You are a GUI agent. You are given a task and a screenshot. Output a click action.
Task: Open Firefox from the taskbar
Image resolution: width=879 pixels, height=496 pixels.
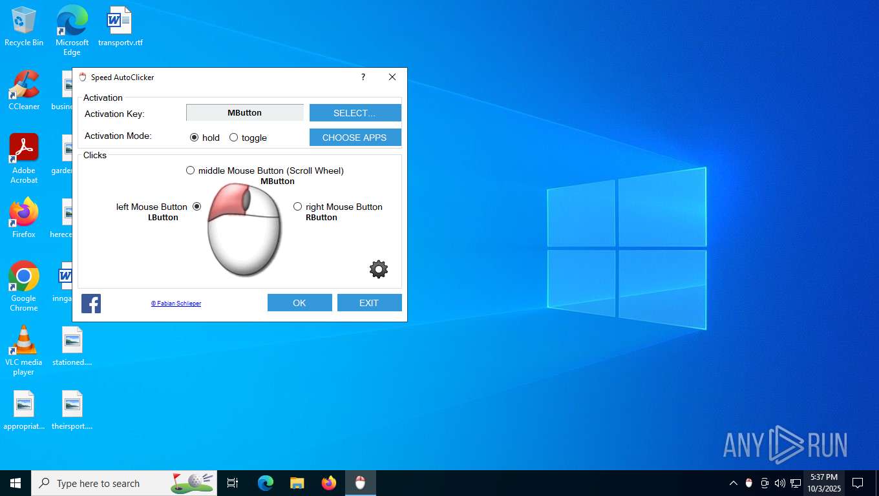pyautogui.click(x=329, y=483)
